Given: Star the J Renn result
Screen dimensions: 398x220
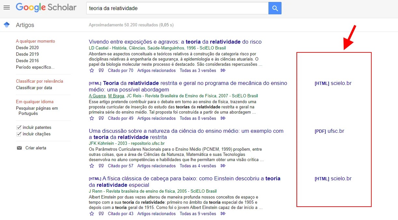Looking at the screenshot, I should 92,213.
